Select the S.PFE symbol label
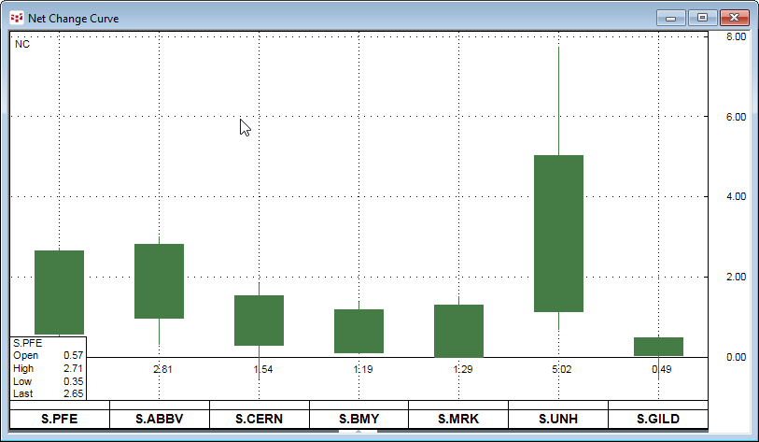This screenshot has height=442, width=759. [x=60, y=419]
